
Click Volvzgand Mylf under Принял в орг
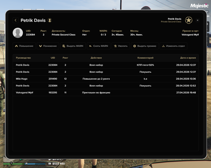[x=190, y=34]
